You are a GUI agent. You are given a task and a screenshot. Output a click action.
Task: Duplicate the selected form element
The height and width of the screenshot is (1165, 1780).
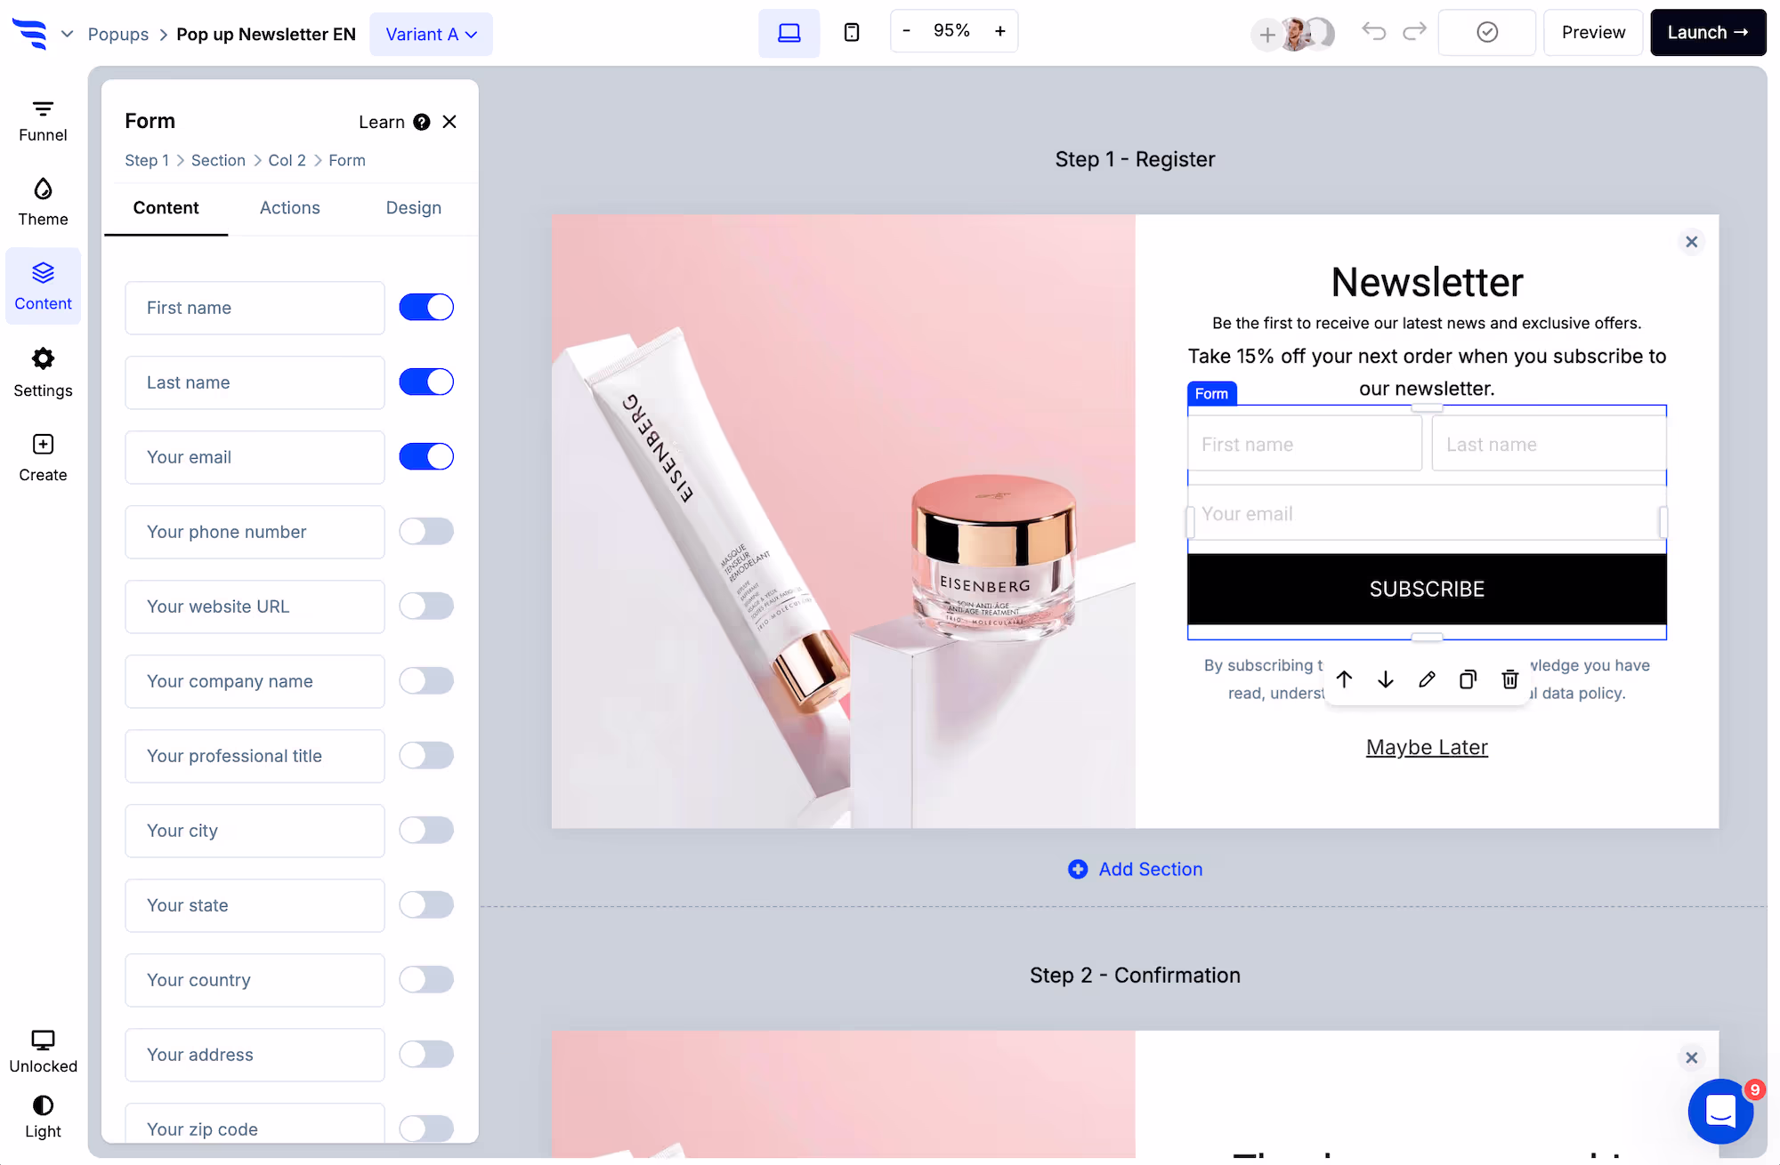pos(1468,679)
